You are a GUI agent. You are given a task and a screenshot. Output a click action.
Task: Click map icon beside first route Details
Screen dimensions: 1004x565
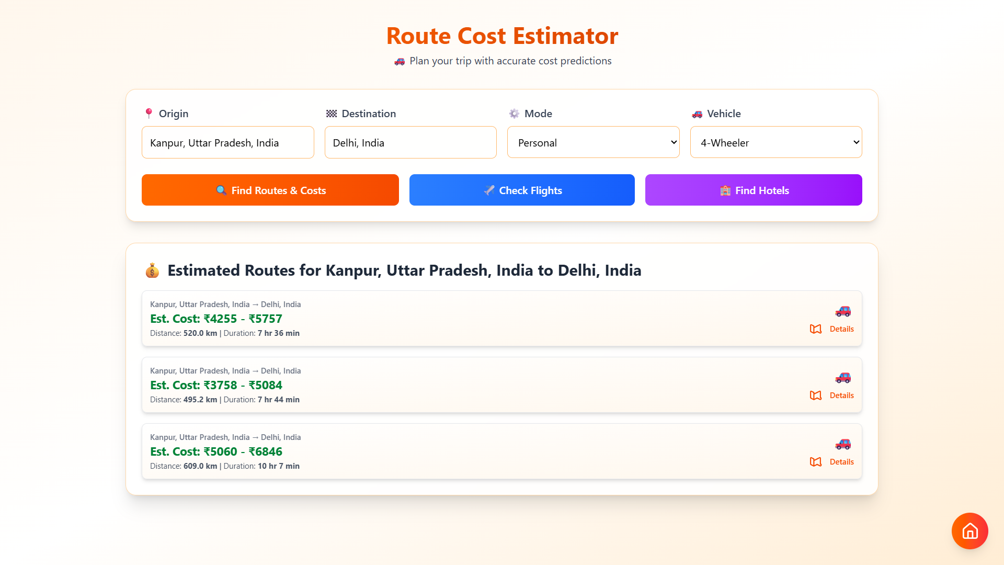pos(815,329)
